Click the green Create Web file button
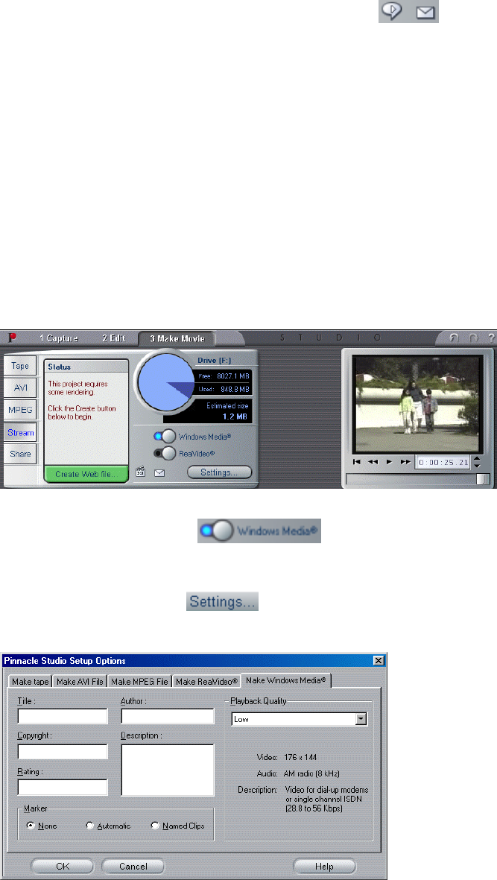497x880 pixels. pos(86,474)
